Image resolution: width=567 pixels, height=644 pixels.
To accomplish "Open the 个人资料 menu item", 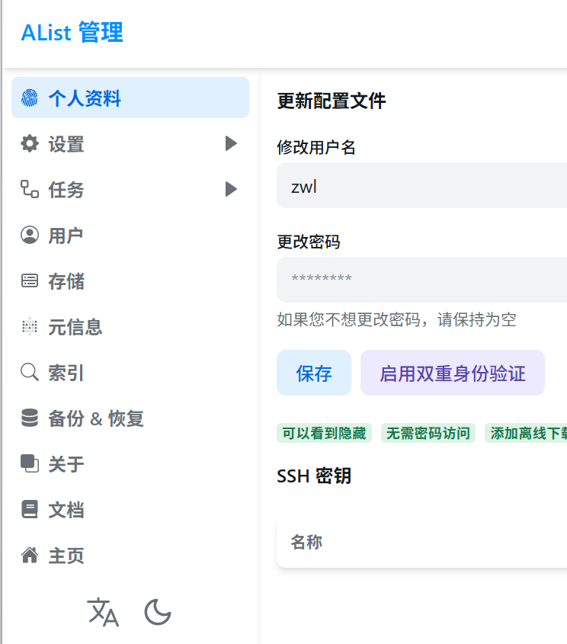I will click(130, 98).
